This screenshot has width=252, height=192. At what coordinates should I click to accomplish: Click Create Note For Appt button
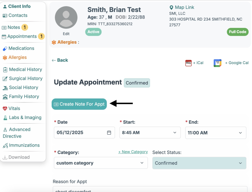pyautogui.click(x=79, y=104)
